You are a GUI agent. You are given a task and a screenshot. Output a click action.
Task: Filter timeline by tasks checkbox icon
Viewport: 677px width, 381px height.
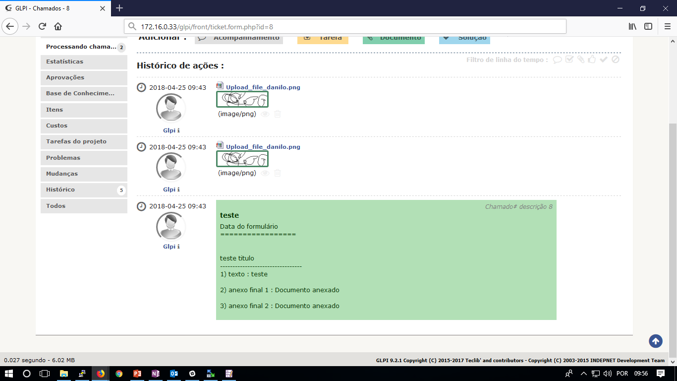tap(569, 60)
